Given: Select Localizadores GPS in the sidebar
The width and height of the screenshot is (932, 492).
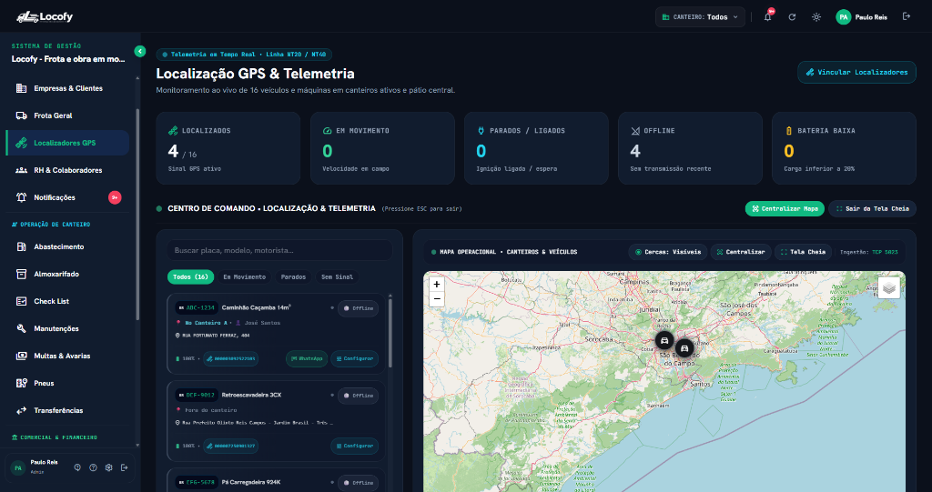Looking at the screenshot, I should [x=67, y=143].
